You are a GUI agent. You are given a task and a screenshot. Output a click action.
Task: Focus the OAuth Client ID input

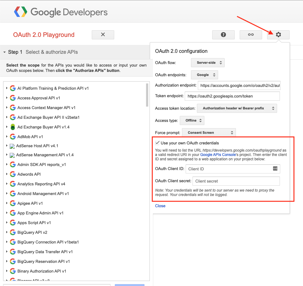tap(233, 169)
